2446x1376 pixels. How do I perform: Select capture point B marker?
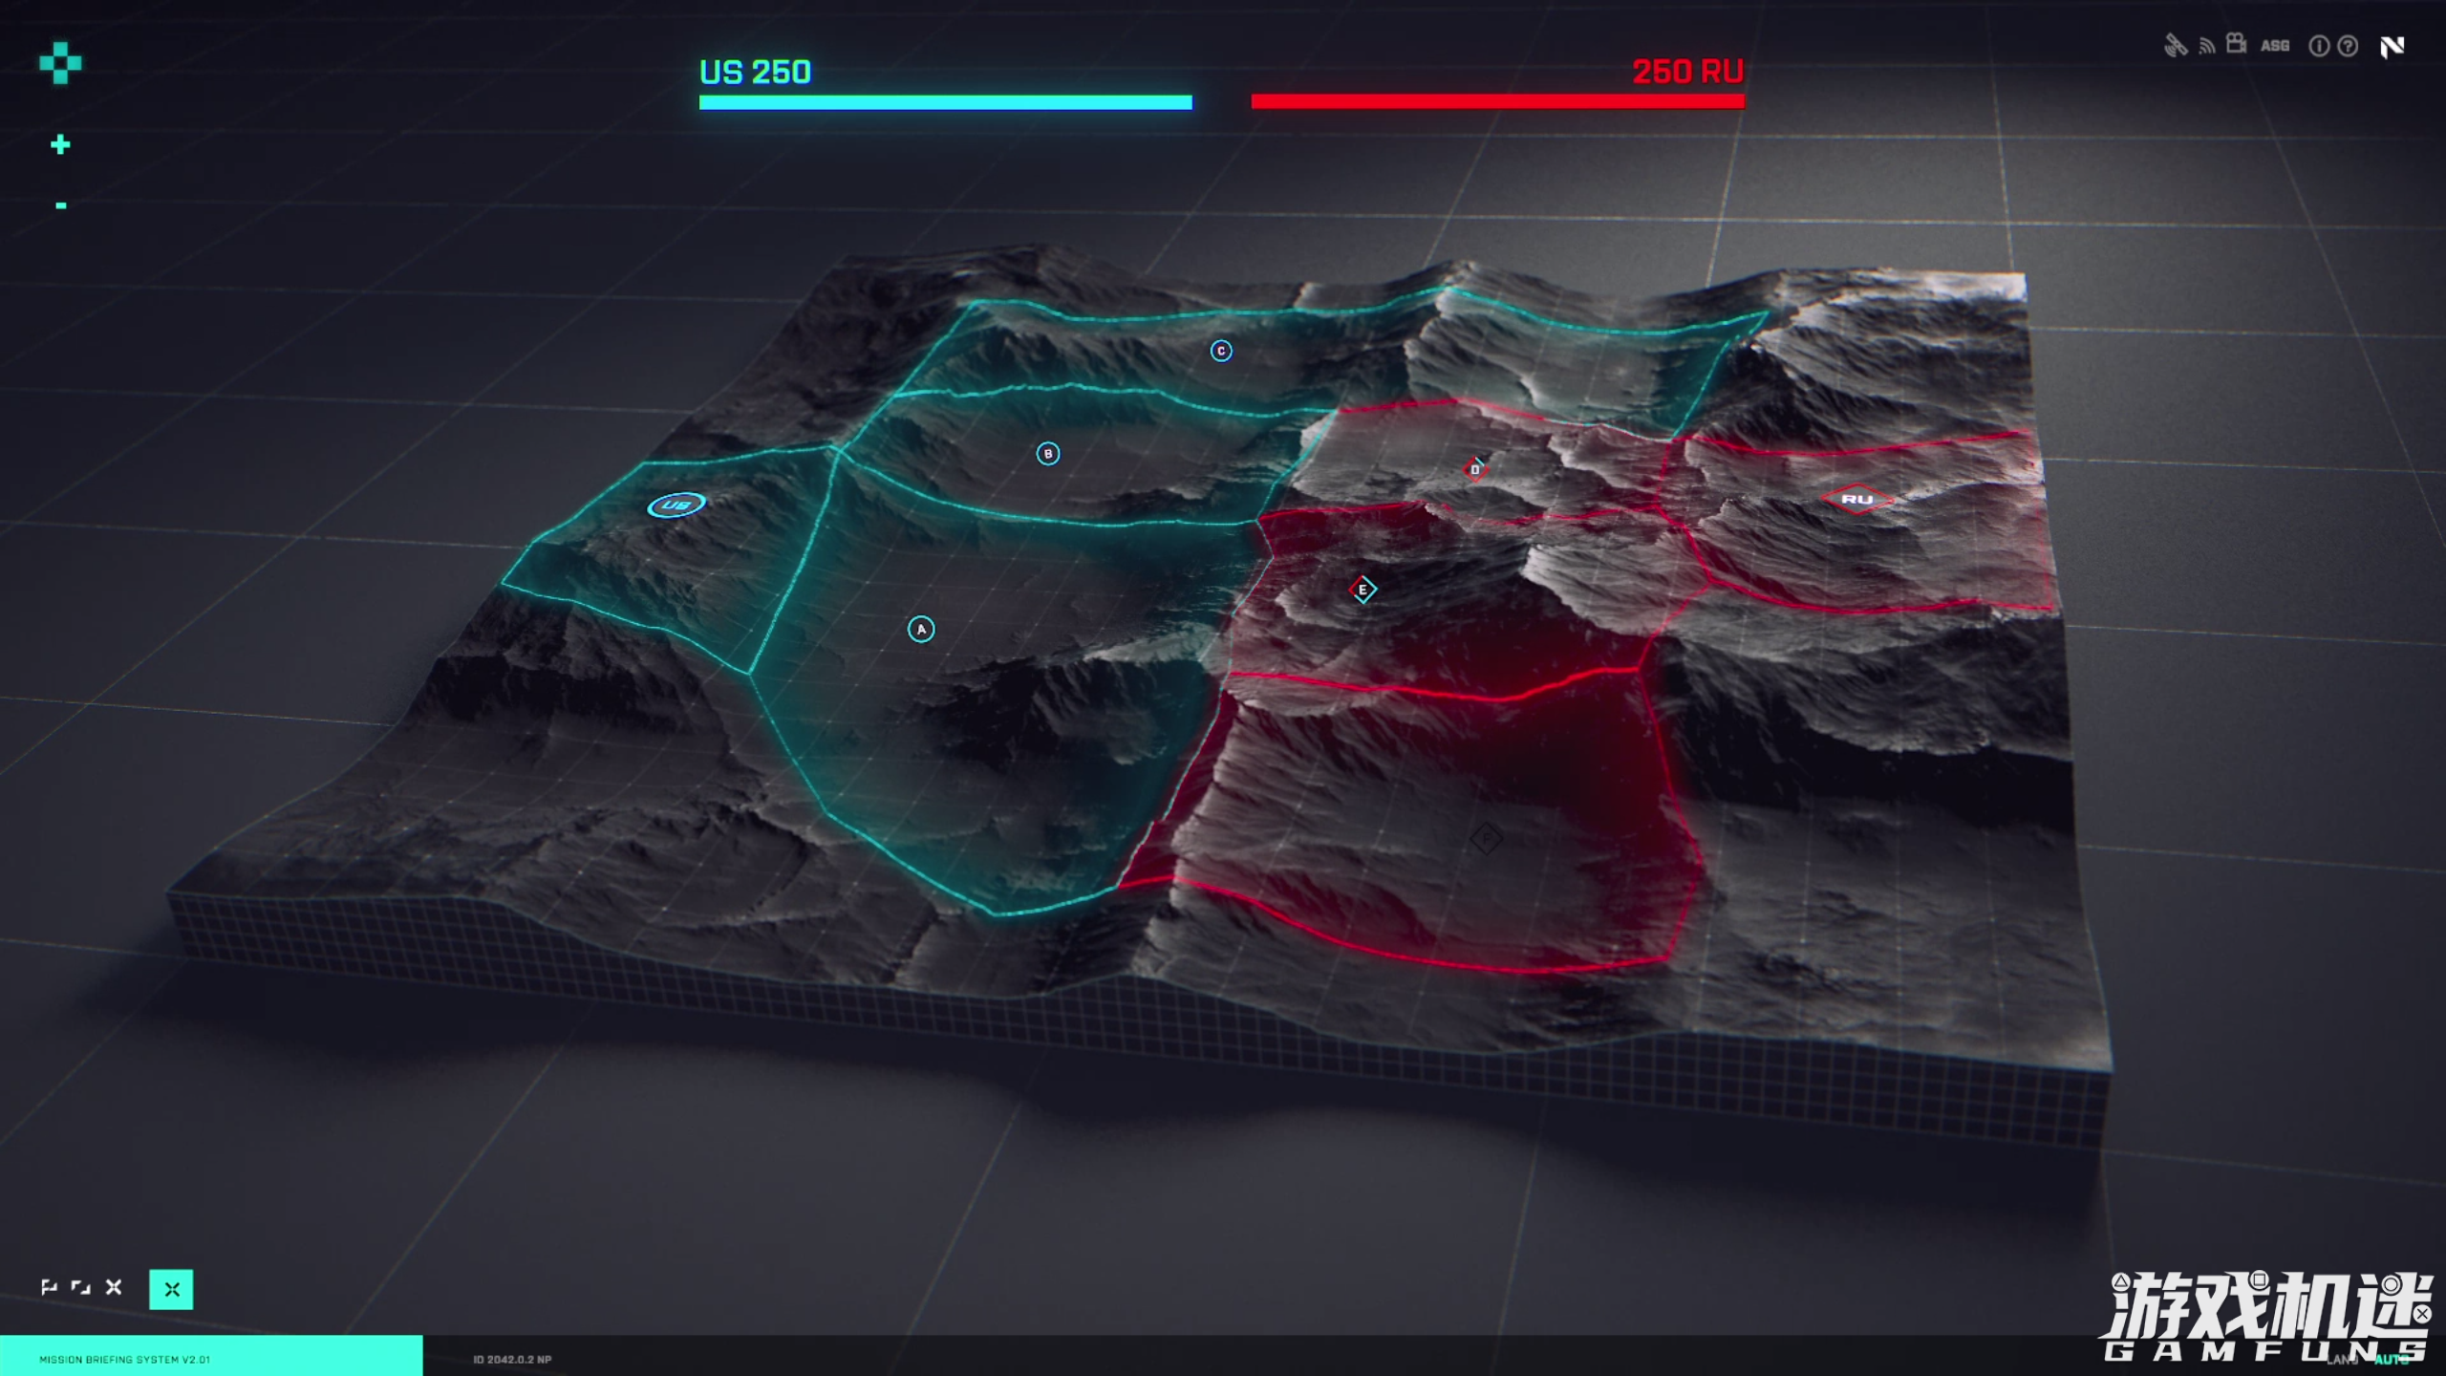(1048, 454)
